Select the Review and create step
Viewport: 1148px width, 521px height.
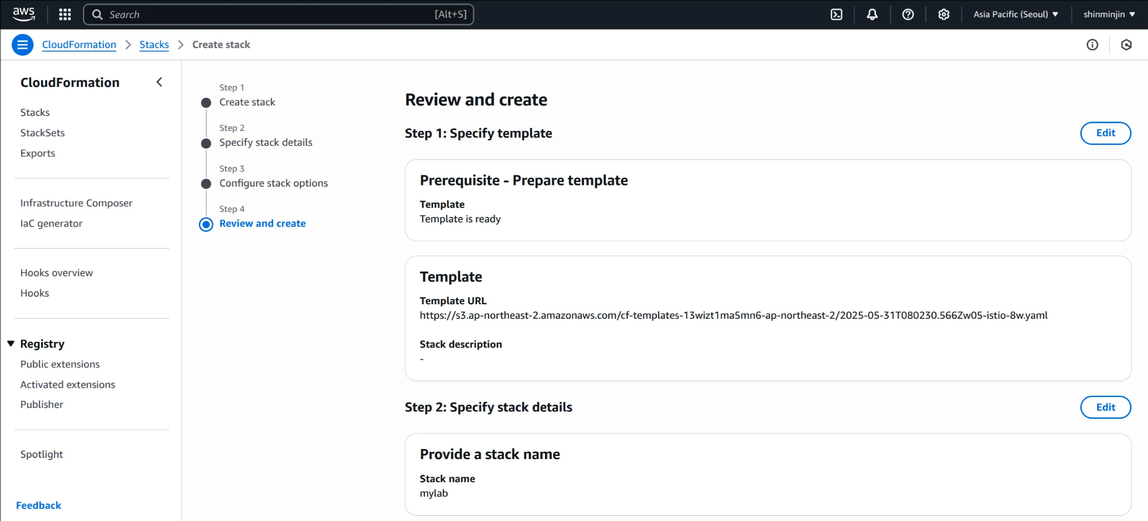click(x=262, y=224)
